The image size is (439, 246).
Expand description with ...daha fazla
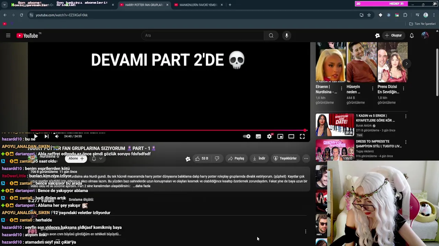coord(141,186)
